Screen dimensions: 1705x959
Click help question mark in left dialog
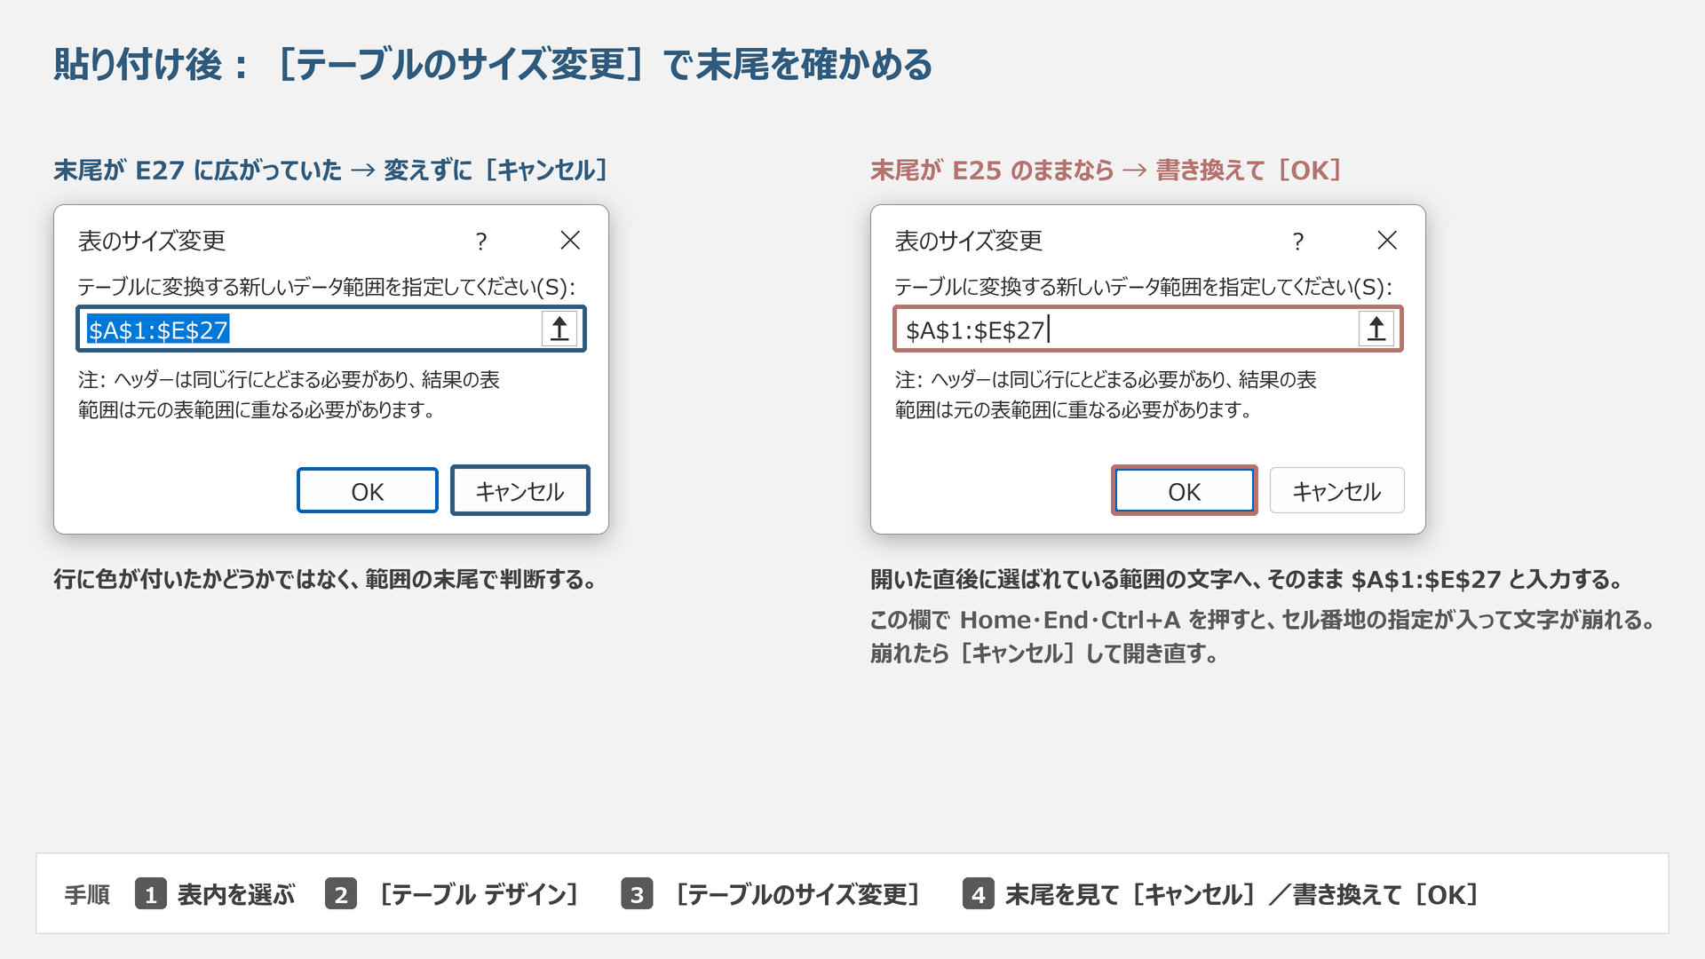click(x=481, y=242)
